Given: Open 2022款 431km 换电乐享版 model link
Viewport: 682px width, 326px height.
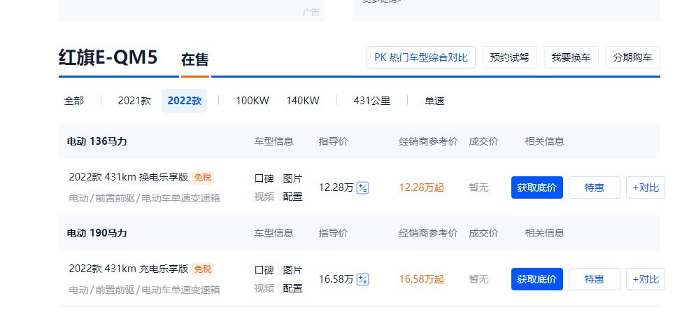Looking at the screenshot, I should (129, 177).
